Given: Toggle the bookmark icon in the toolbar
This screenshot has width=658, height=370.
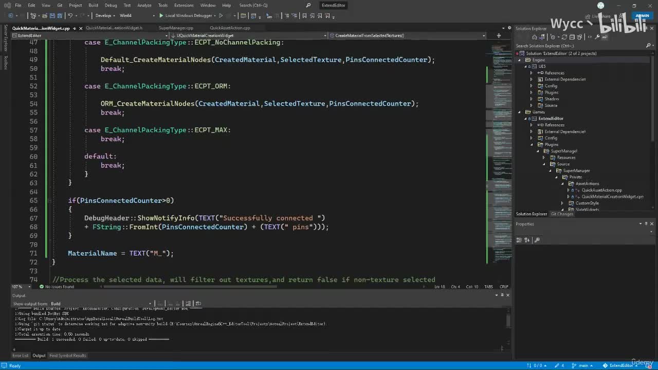Looking at the screenshot, I should pyautogui.click(x=304, y=15).
